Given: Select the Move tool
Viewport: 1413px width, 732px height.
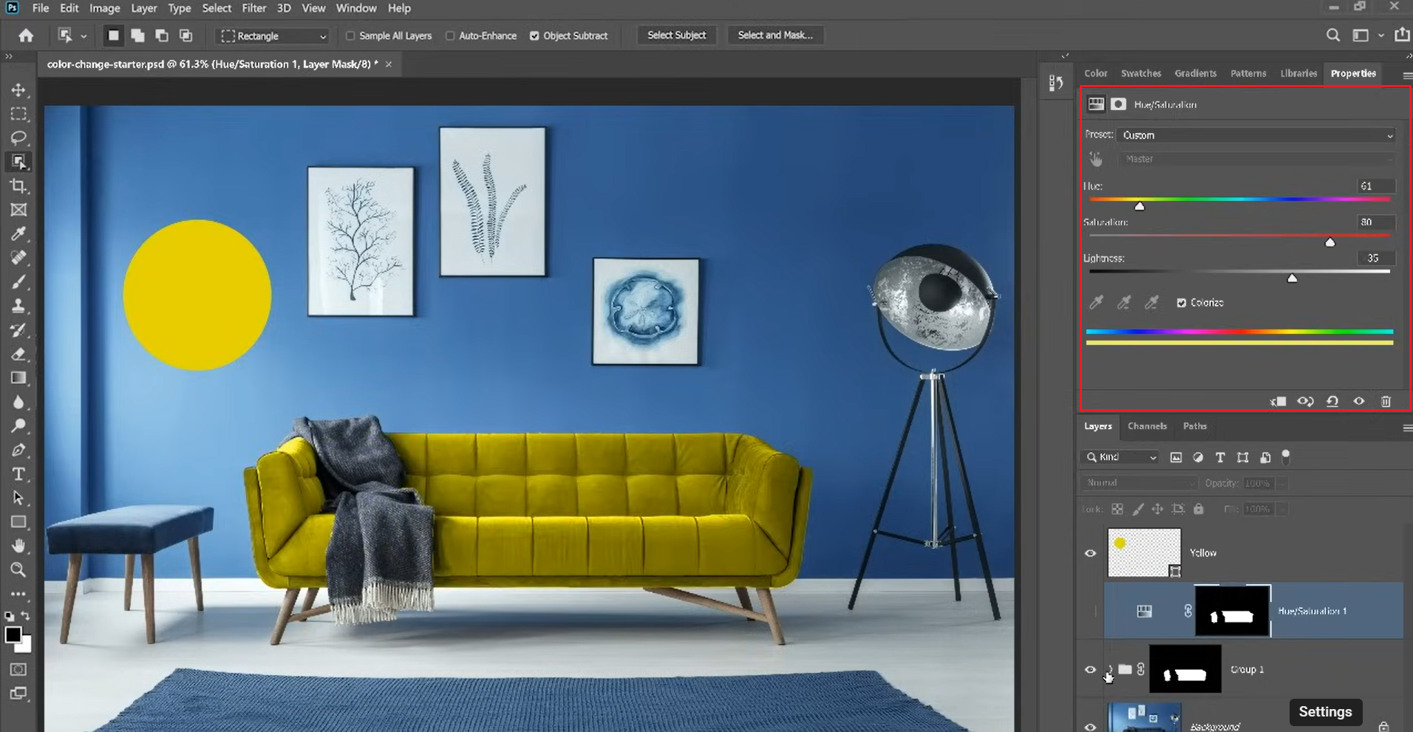Looking at the screenshot, I should [x=18, y=90].
